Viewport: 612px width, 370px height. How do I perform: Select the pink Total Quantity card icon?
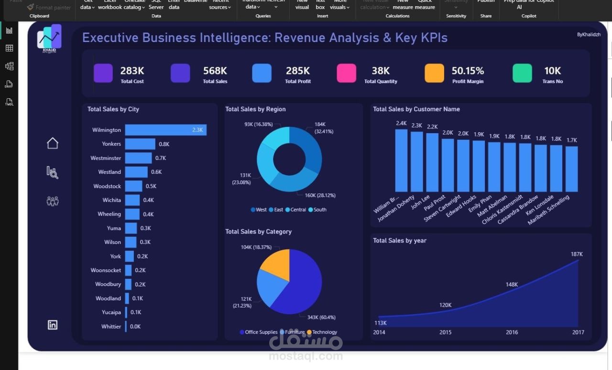(347, 74)
